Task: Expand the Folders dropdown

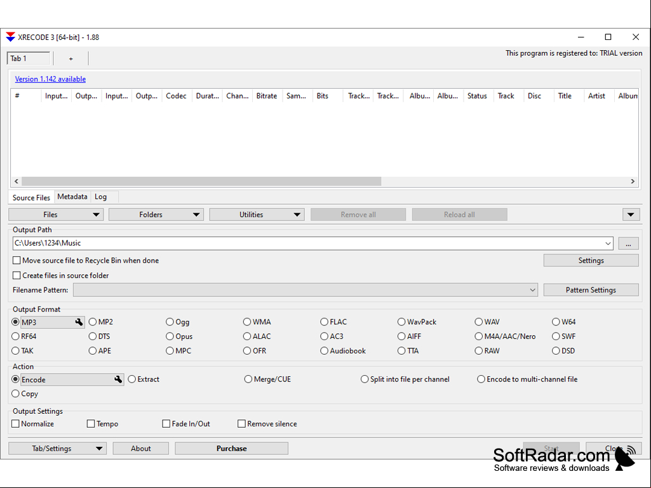Action: (156, 214)
